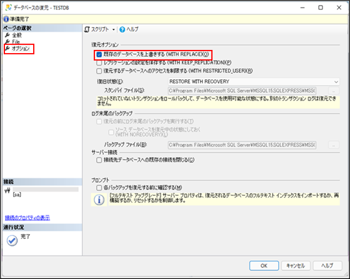Expand the Script dropdown arrow
Screen dimensions: 350x279
coord(113,29)
